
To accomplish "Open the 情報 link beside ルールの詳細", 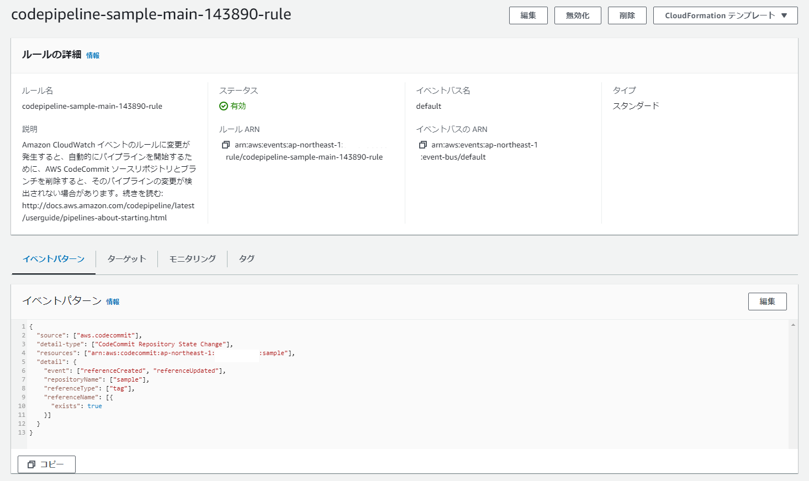I will point(92,55).
